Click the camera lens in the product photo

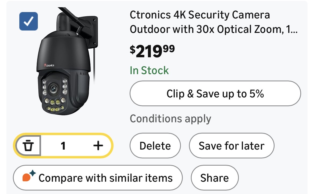(53, 88)
